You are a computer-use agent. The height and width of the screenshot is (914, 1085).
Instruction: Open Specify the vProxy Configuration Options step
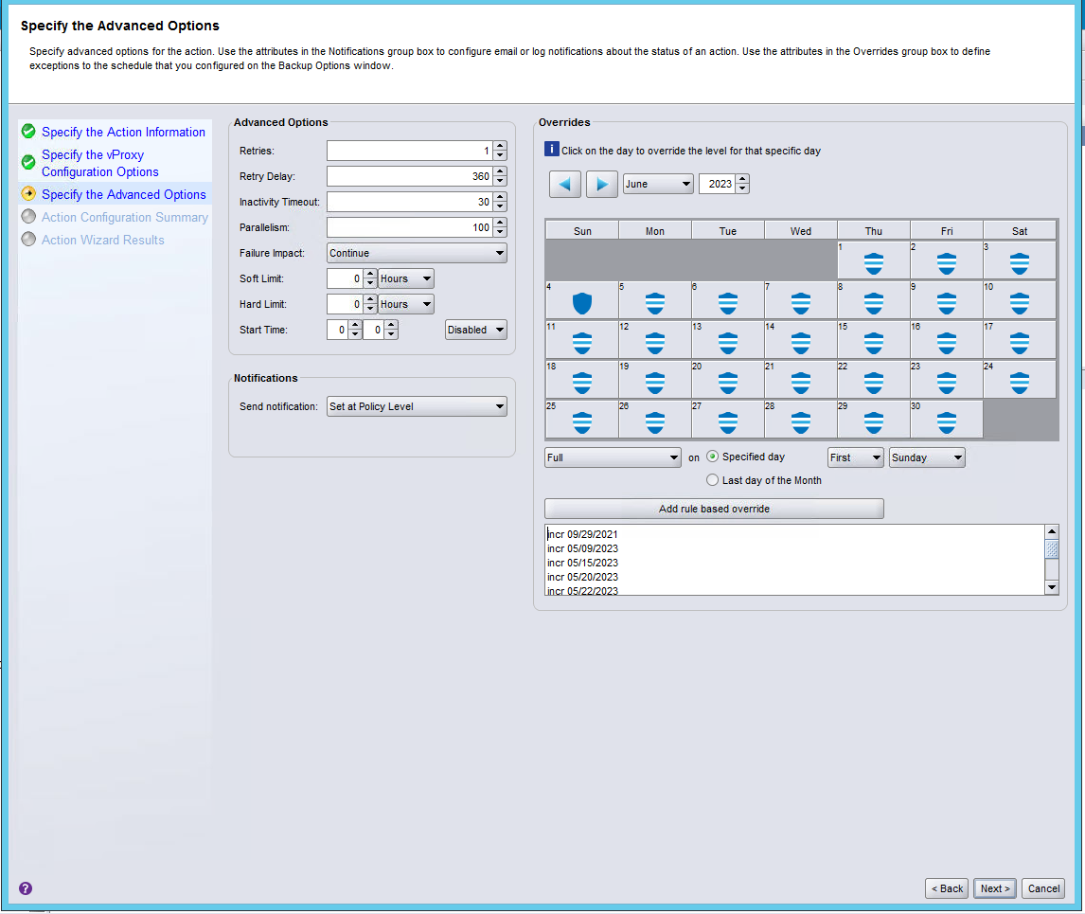tap(99, 163)
